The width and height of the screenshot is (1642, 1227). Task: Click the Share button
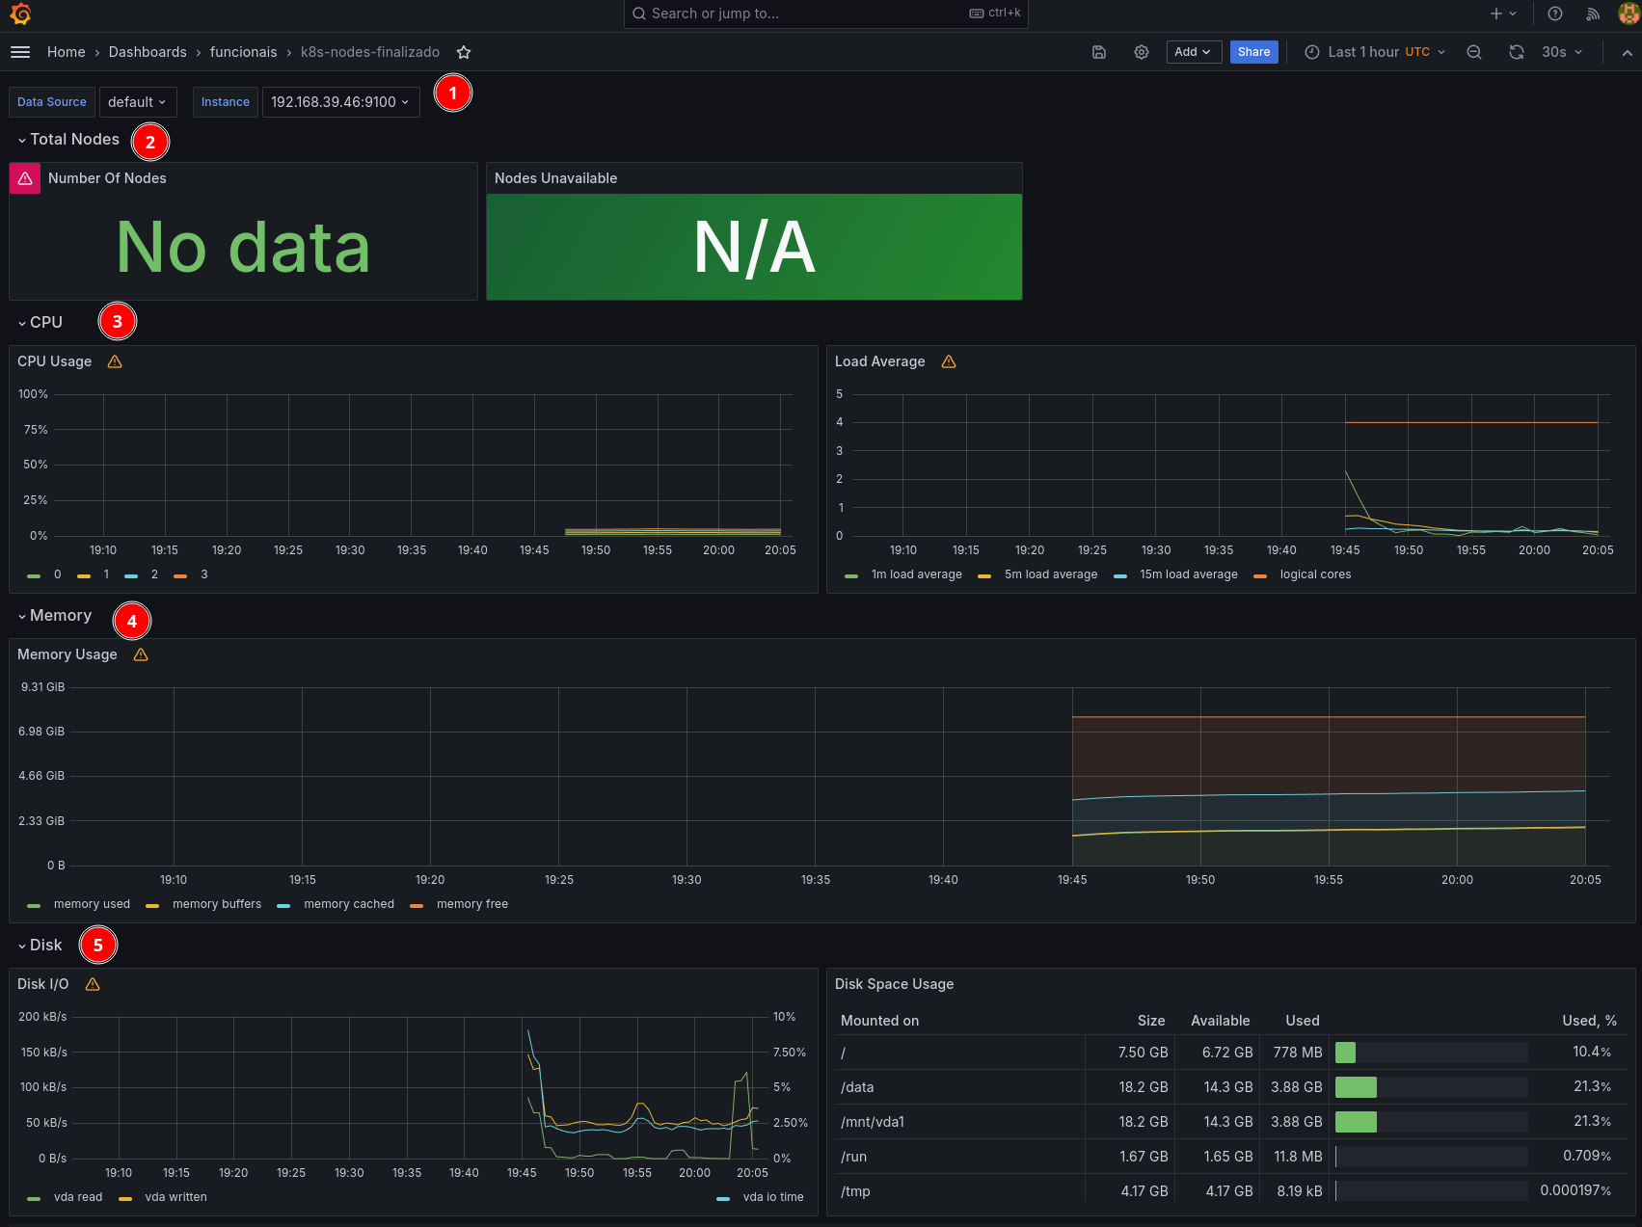pyautogui.click(x=1253, y=52)
